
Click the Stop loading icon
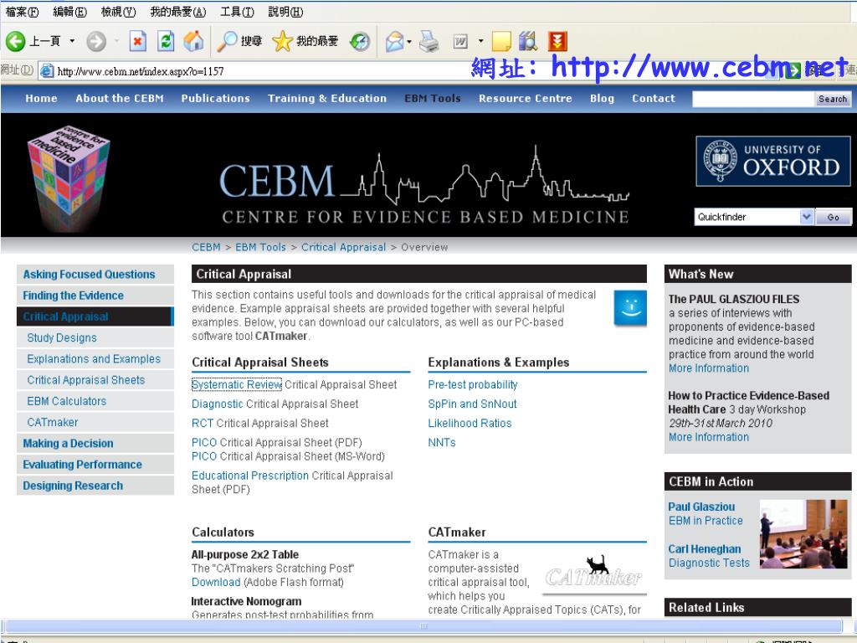coord(138,41)
